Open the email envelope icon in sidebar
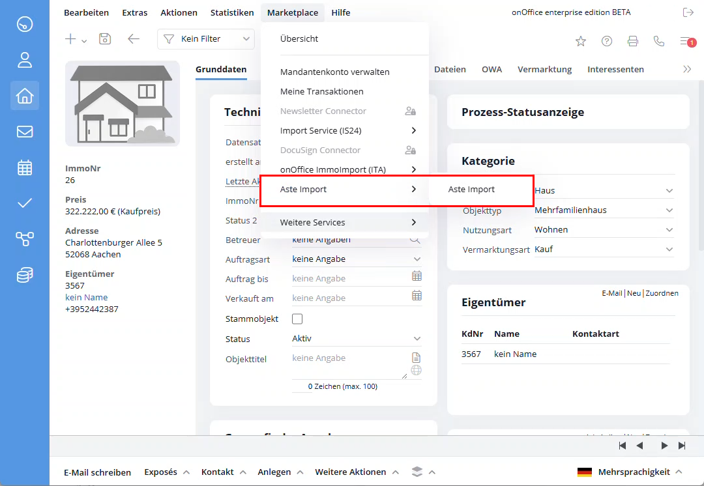The image size is (704, 486). click(x=25, y=132)
